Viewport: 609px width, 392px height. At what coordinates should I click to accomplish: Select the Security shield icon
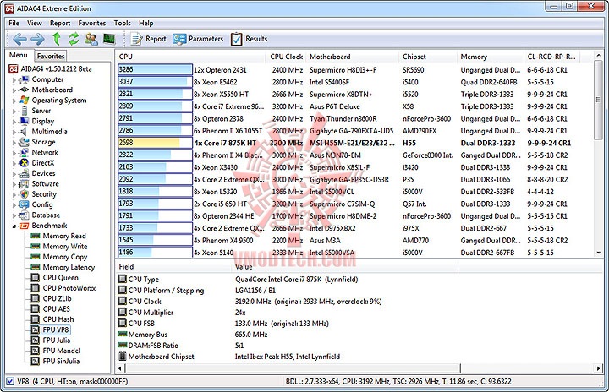(24, 194)
